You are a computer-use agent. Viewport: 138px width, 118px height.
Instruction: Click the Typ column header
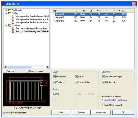pos(61,11)
